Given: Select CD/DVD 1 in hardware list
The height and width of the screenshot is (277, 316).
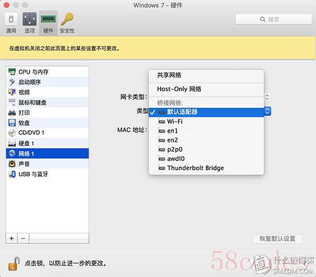Looking at the screenshot, I should [31, 133].
